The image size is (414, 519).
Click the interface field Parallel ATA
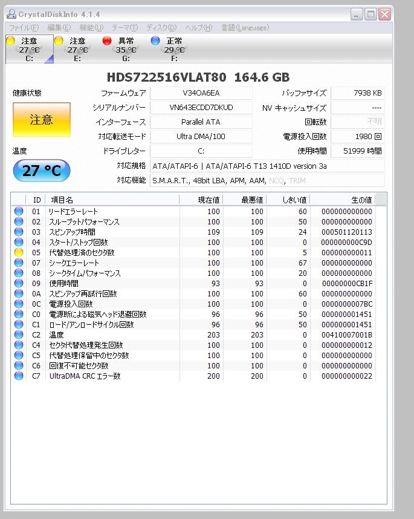201,122
